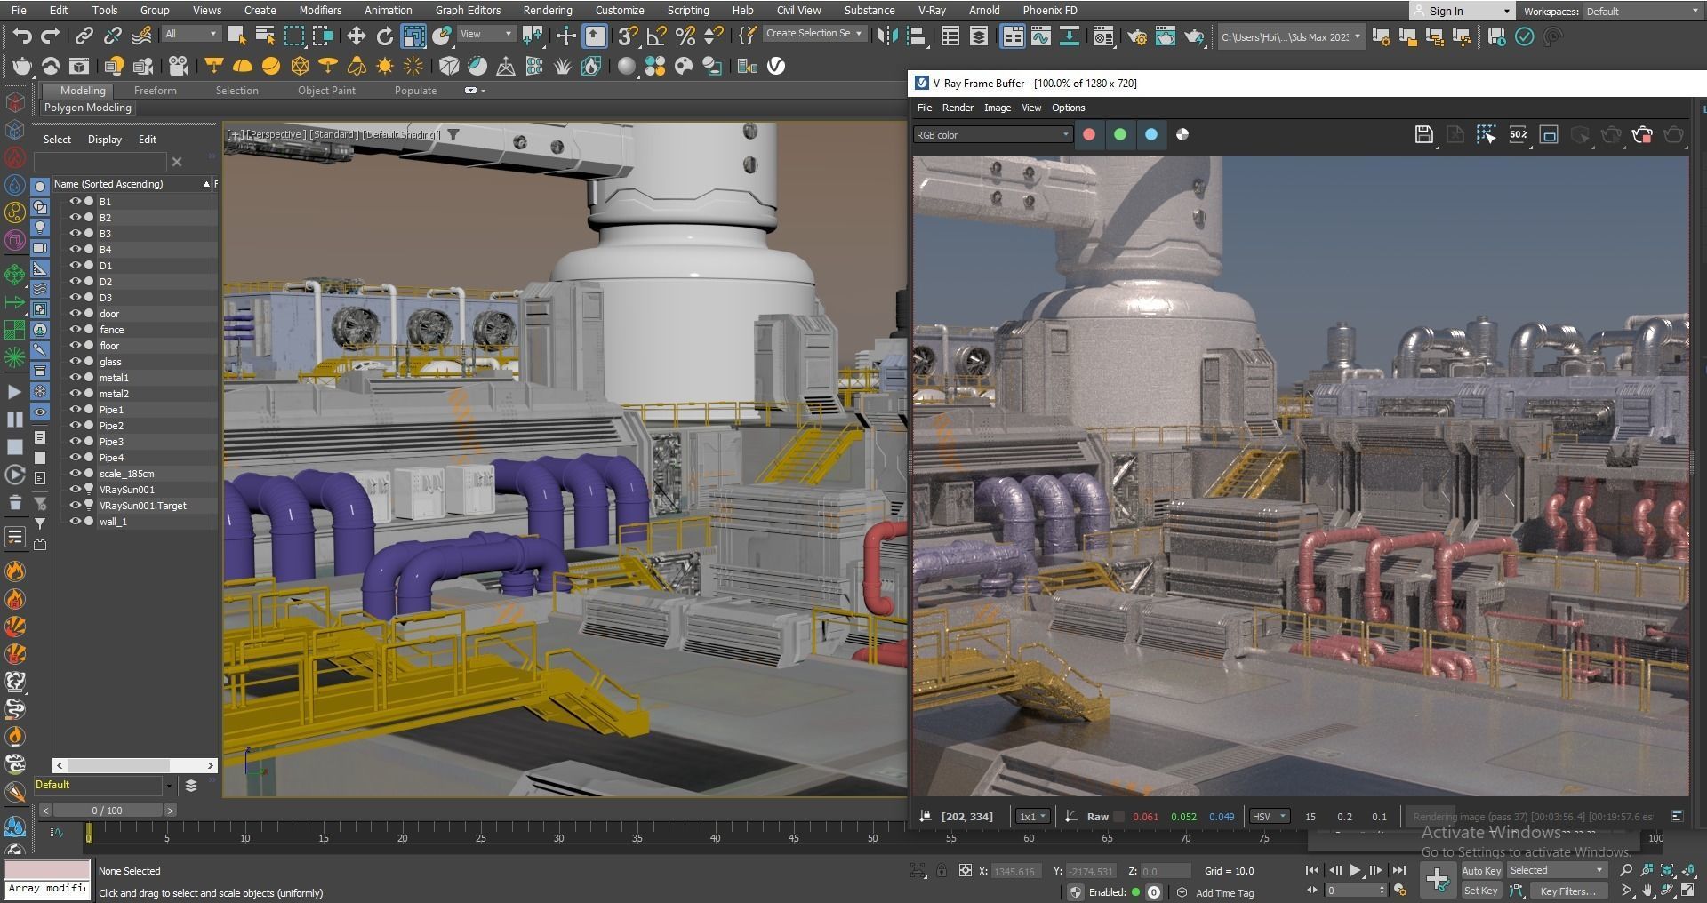Viewport: 1707px width, 903px height.
Task: Open the selection filter All dropdown
Action: [190, 34]
